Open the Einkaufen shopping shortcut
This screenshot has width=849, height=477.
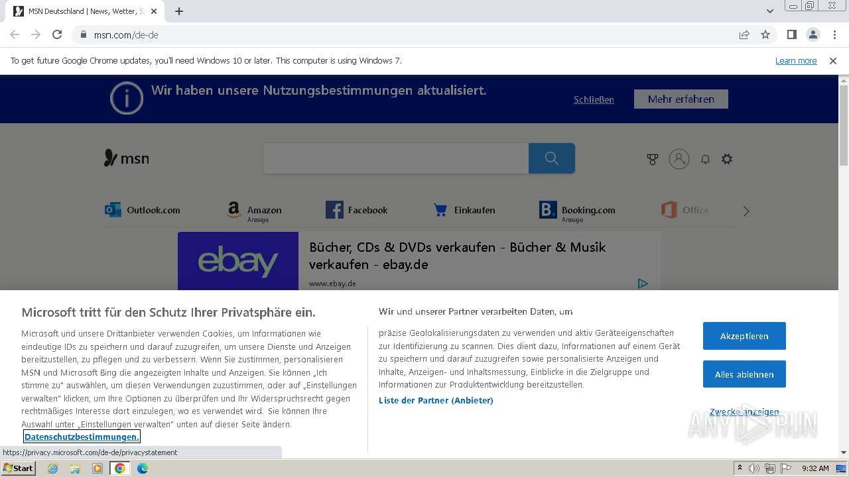464,210
